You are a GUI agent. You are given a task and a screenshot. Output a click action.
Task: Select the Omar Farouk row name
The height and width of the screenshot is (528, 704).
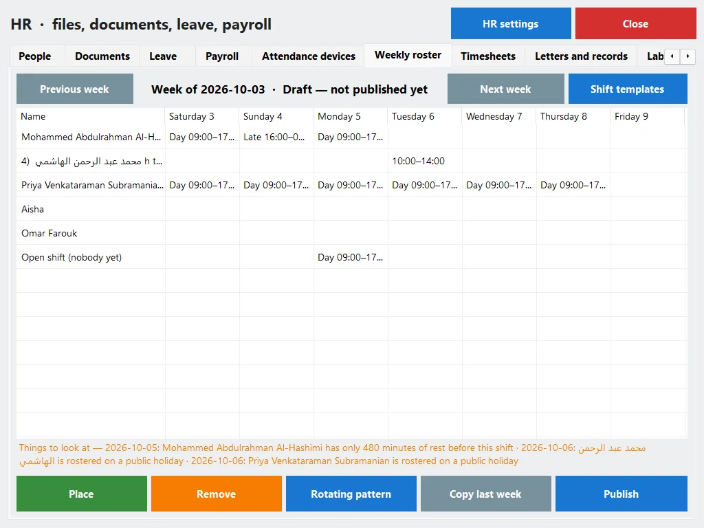(91, 234)
